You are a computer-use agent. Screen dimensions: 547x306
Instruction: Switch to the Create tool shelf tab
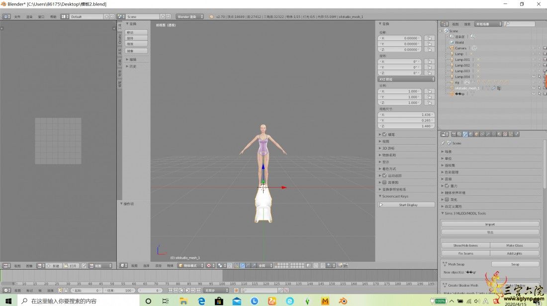[120, 39]
